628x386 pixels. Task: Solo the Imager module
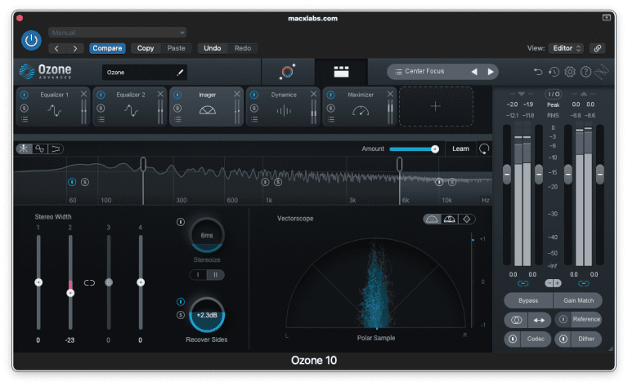pyautogui.click(x=177, y=108)
